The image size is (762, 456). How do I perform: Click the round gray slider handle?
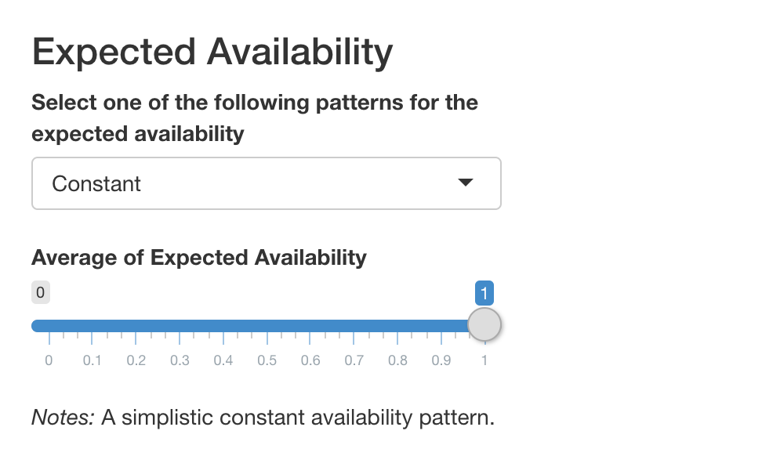[484, 324]
